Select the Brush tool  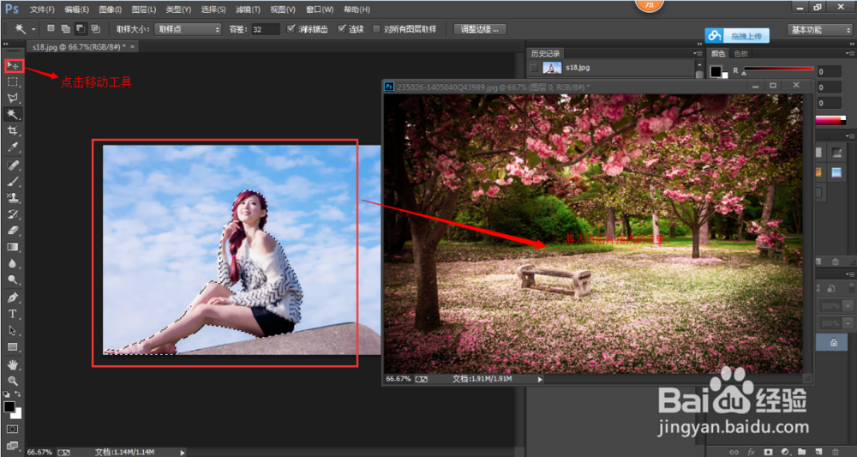tap(13, 181)
